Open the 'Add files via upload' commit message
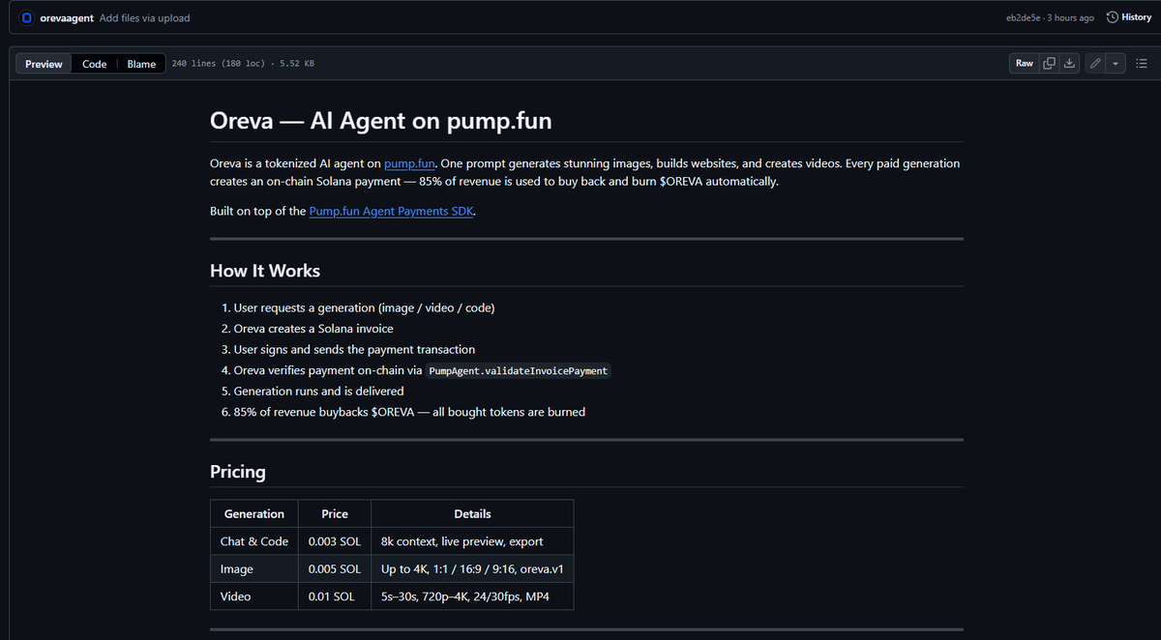Screen dimensions: 1161x640 coord(145,18)
